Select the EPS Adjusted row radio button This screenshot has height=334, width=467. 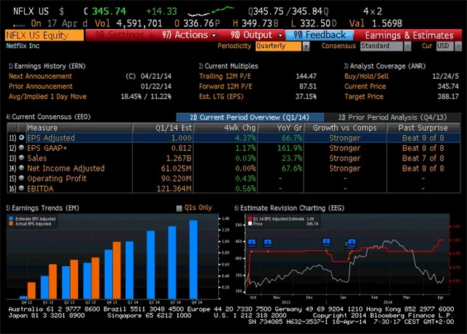click(21, 137)
